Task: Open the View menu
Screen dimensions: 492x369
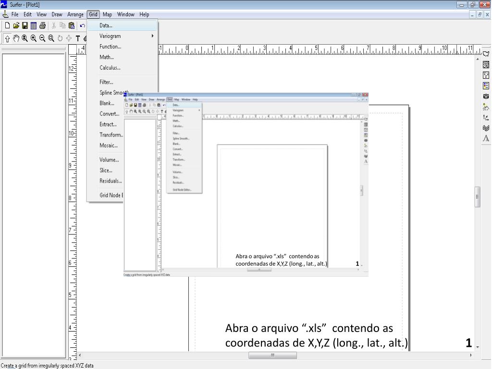Action: 41,14
